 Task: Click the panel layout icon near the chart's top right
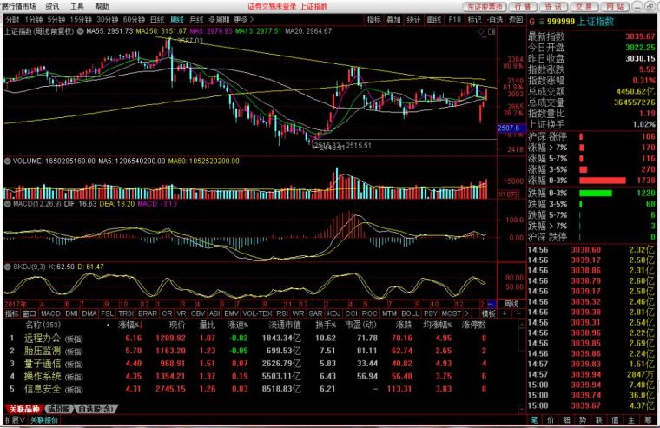[492, 31]
